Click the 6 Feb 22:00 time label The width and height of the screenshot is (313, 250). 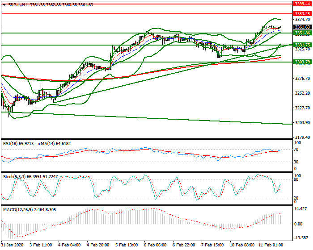[x=184, y=245]
